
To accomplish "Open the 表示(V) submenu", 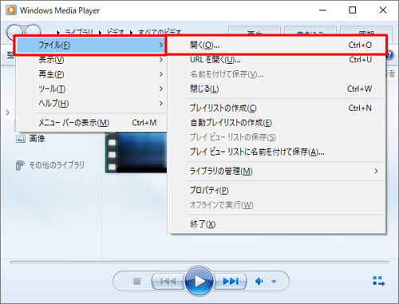I will coord(91,60).
